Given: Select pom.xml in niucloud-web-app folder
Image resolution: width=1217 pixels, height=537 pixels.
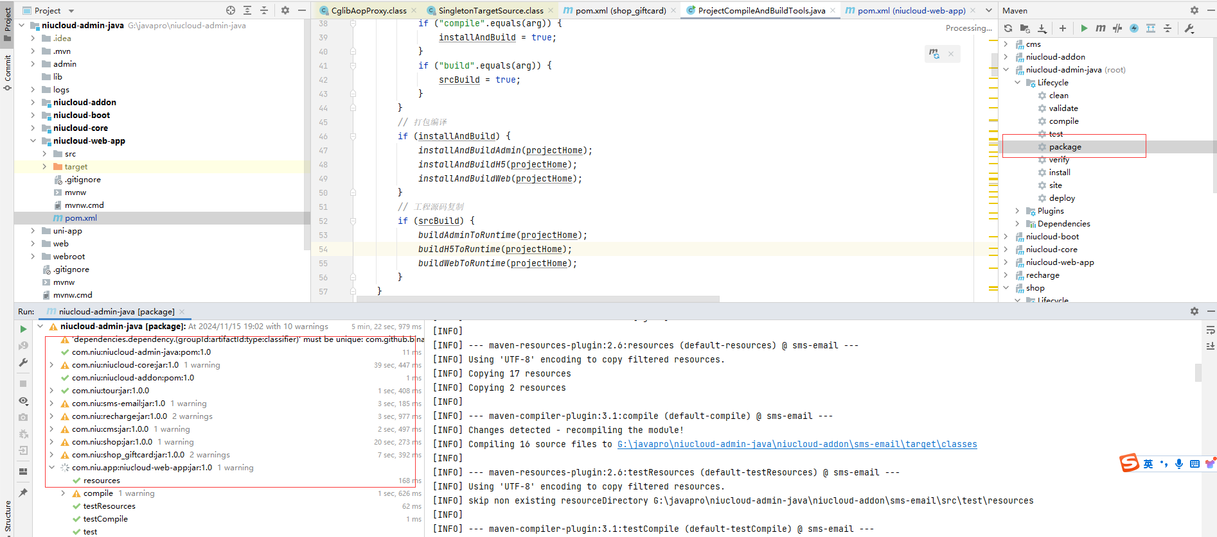Looking at the screenshot, I should coord(81,218).
